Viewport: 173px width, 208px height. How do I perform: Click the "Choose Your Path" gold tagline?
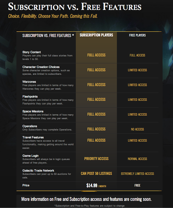coord(53,16)
